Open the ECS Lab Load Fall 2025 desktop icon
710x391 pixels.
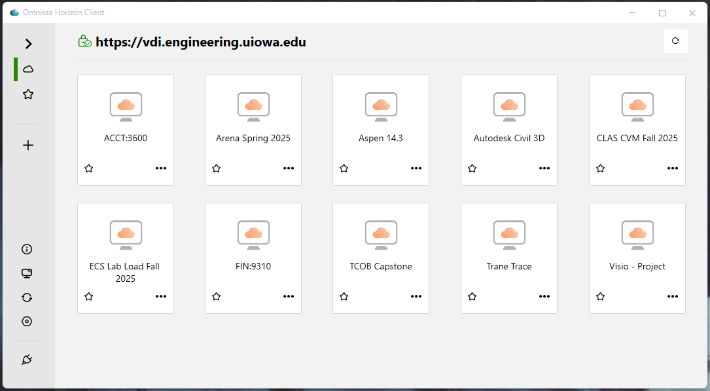click(126, 235)
